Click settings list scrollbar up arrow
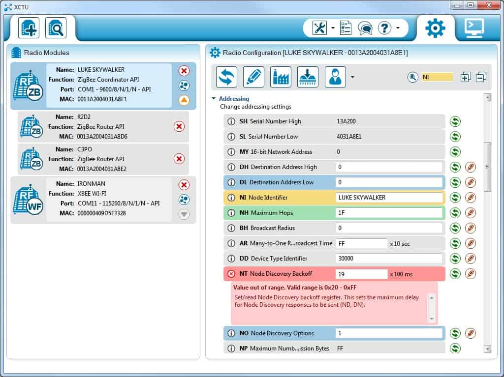504x377 pixels. pyautogui.click(x=488, y=97)
